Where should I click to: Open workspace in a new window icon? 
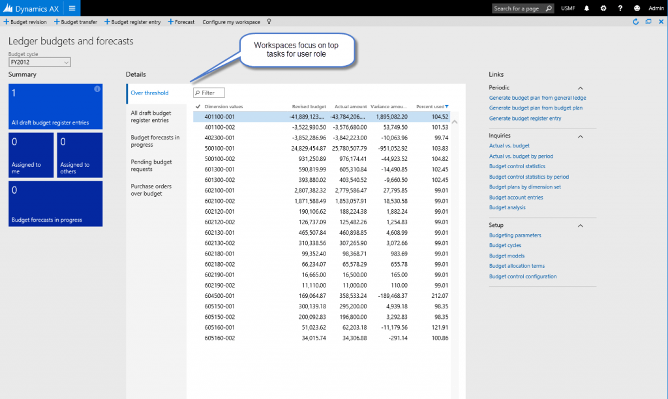coord(647,22)
